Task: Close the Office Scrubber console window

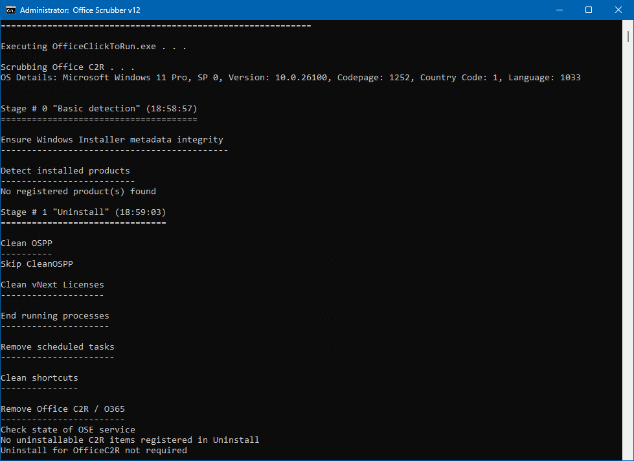Action: [x=618, y=10]
